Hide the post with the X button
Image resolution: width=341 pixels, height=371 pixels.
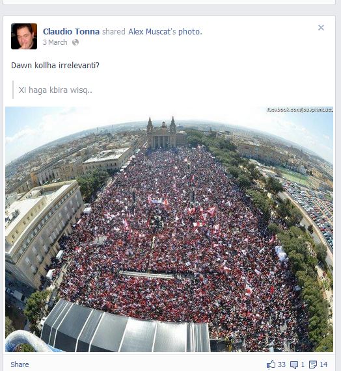(321, 28)
